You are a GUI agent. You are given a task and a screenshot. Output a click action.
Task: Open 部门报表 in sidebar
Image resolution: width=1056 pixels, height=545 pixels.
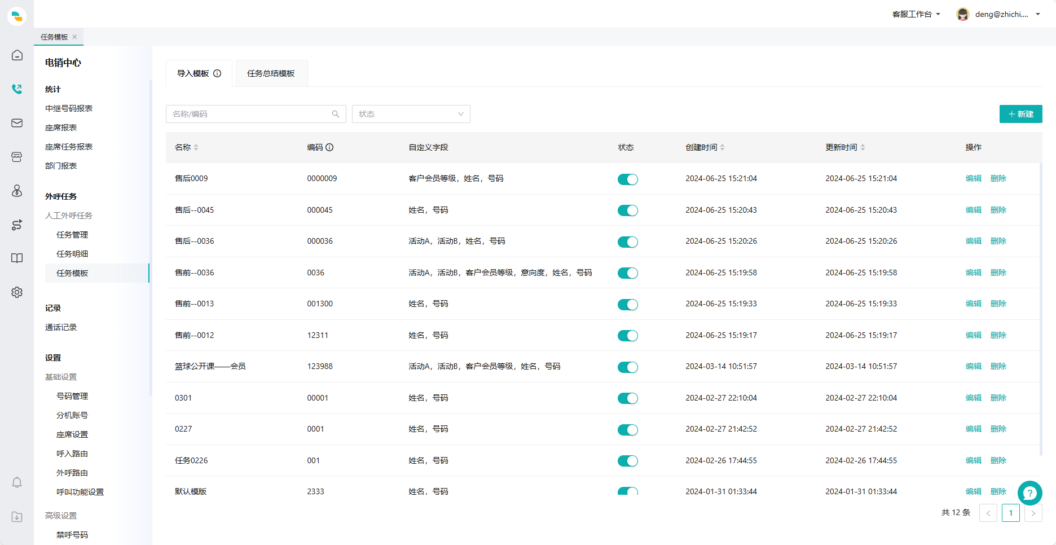click(61, 166)
